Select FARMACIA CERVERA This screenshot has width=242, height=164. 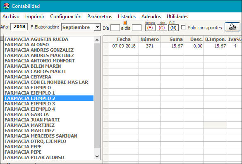tap(48, 77)
